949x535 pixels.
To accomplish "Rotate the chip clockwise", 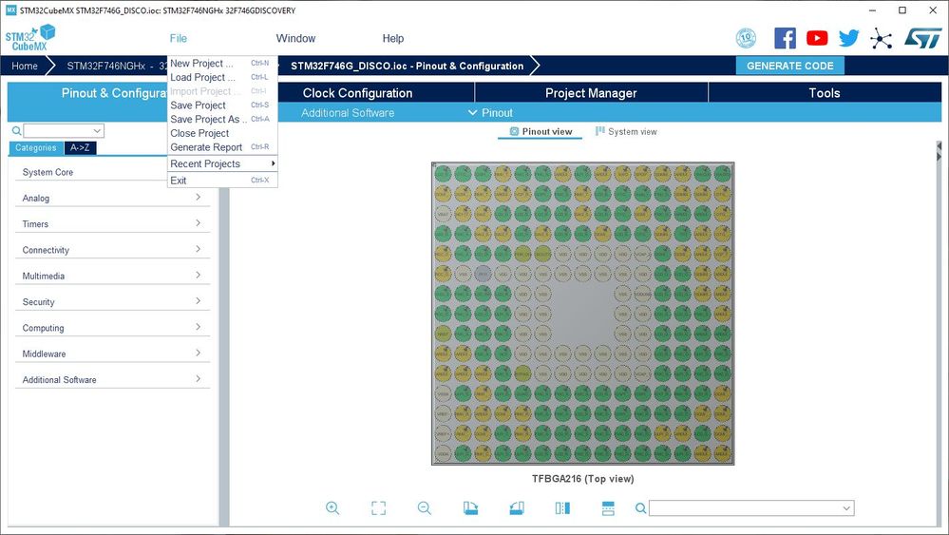I will tap(470, 507).
